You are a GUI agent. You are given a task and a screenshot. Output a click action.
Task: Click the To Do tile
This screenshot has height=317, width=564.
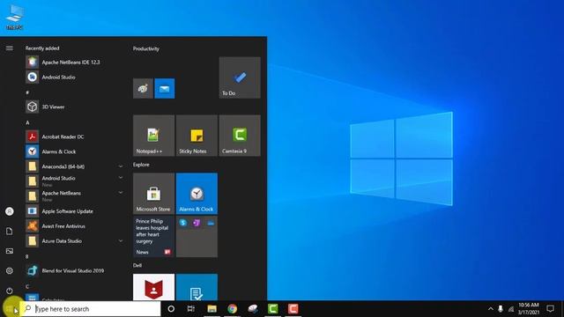pos(240,77)
